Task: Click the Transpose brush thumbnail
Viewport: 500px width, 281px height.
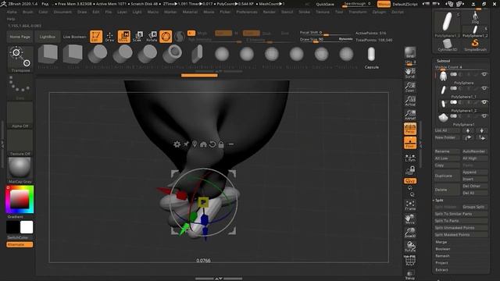Action: [20, 59]
